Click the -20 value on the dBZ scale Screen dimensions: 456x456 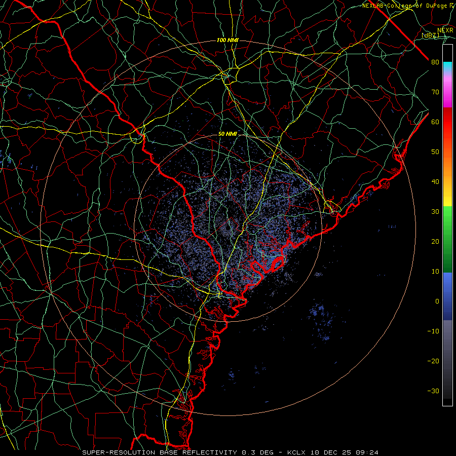pos(433,361)
